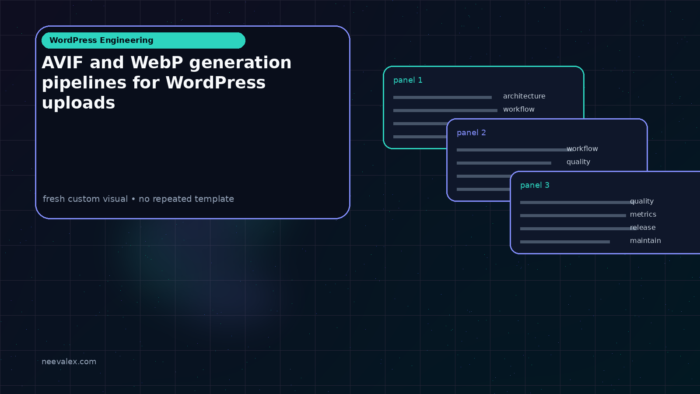Click "workflow" label in panel 1
Viewport: 700px width, 394px height.
(519, 109)
